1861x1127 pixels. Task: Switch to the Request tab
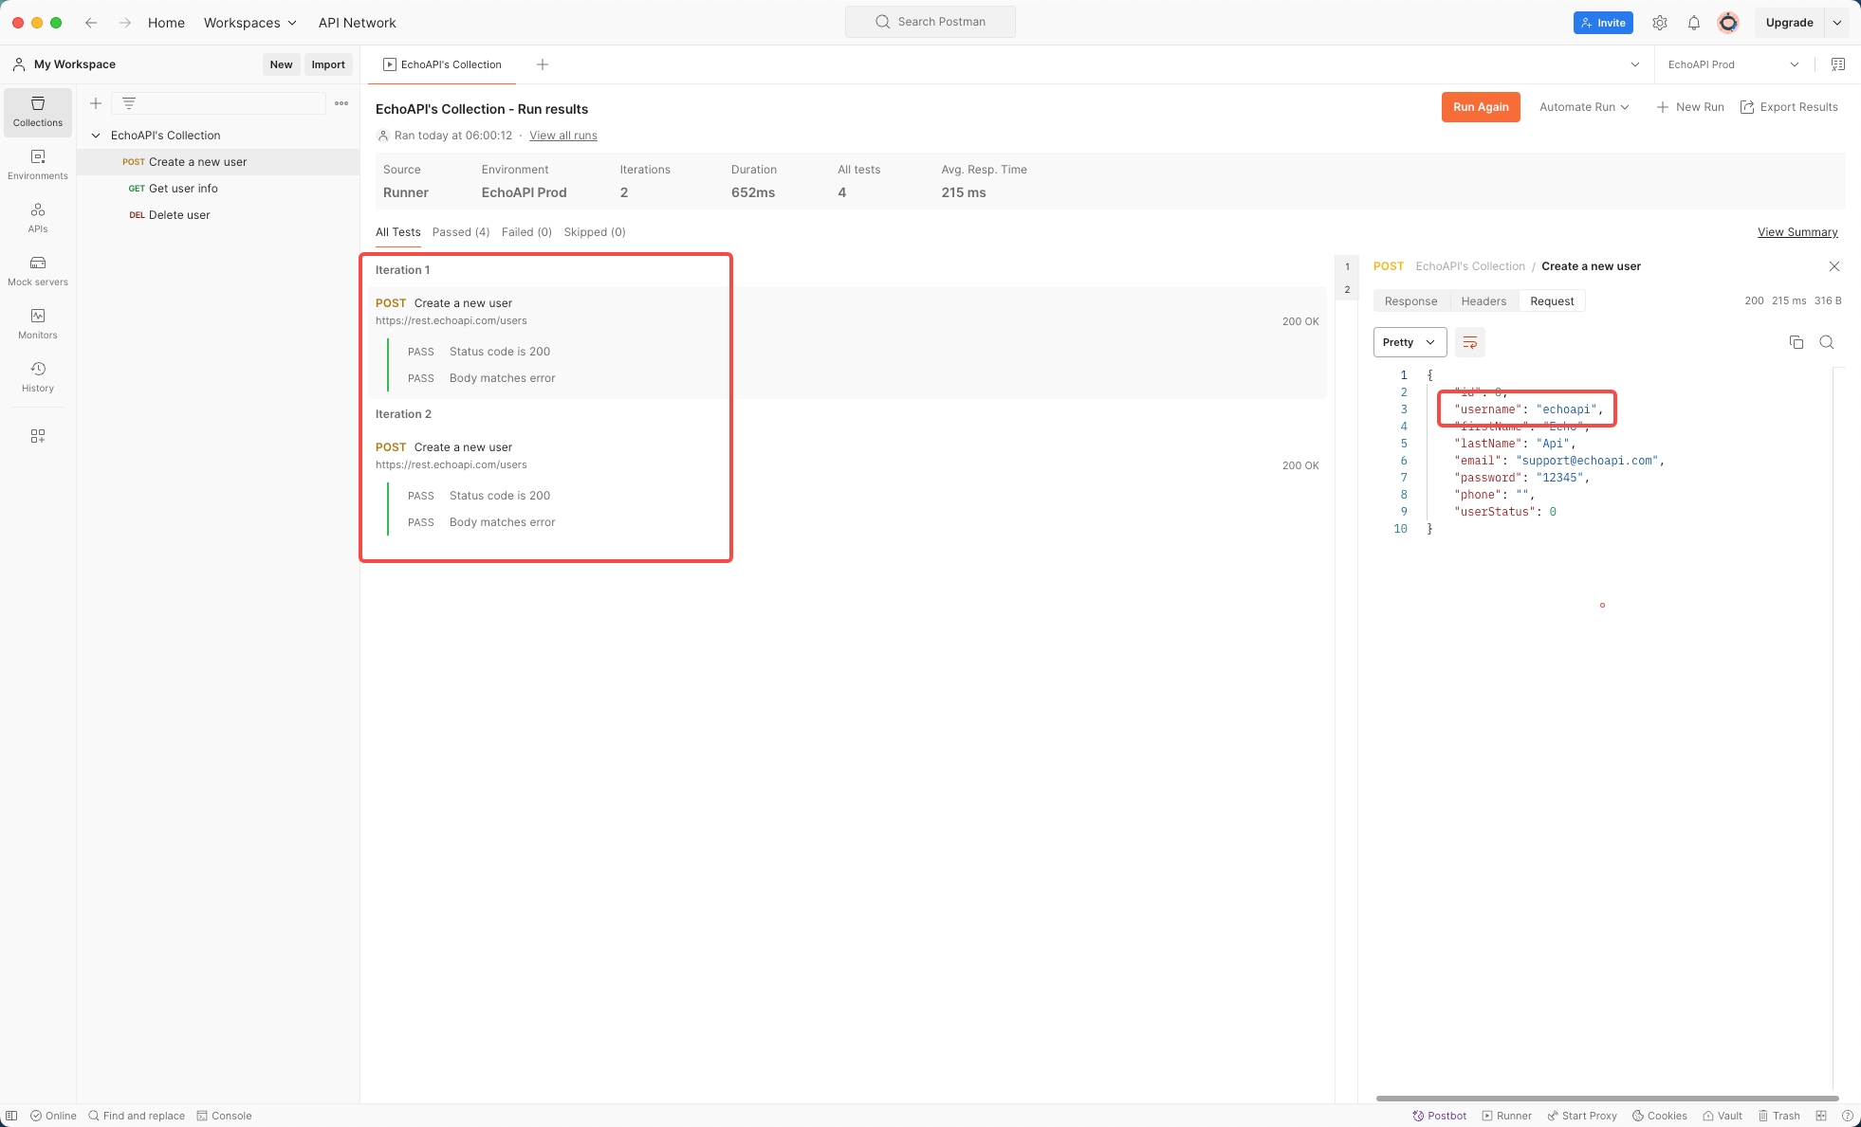tap(1552, 301)
